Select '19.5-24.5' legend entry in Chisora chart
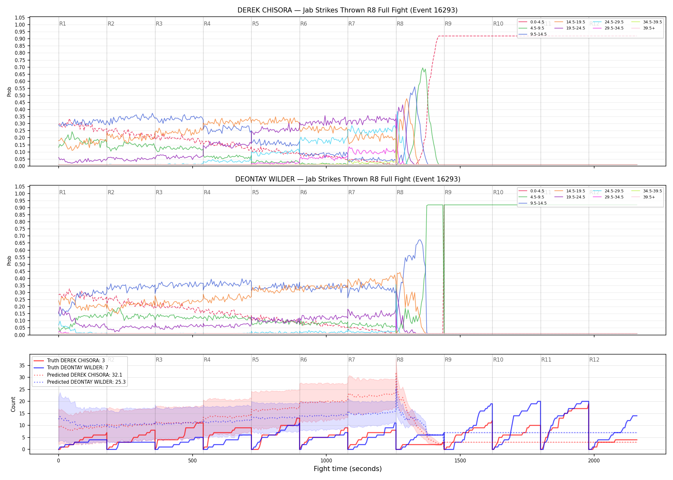 570,28
